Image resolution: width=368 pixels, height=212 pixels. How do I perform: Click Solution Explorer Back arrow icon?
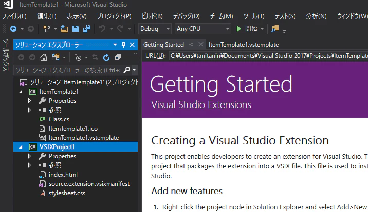coord(21,57)
